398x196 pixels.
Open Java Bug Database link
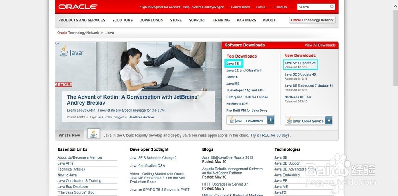(72, 186)
